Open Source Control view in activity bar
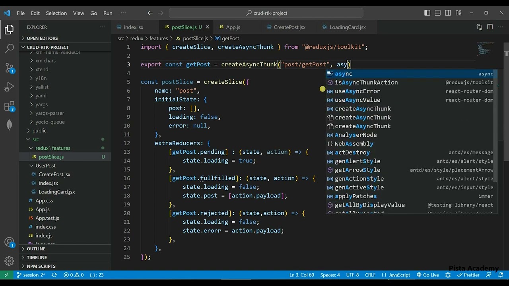 [x=9, y=68]
